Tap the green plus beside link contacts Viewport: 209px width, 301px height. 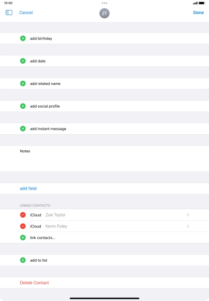point(23,238)
